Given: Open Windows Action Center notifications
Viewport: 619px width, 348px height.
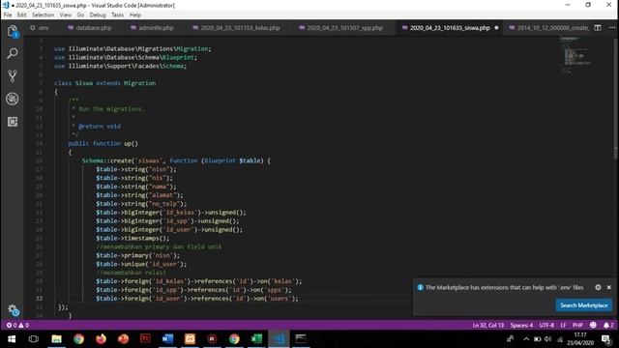Looking at the screenshot, I should [x=606, y=339].
